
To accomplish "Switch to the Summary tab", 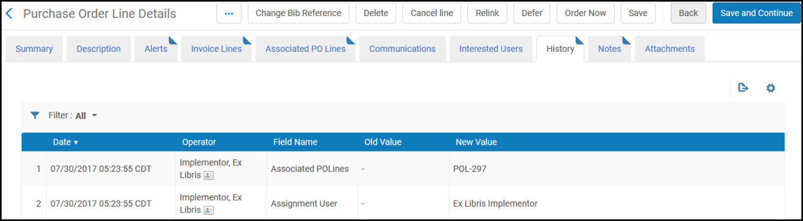I will pyautogui.click(x=34, y=49).
